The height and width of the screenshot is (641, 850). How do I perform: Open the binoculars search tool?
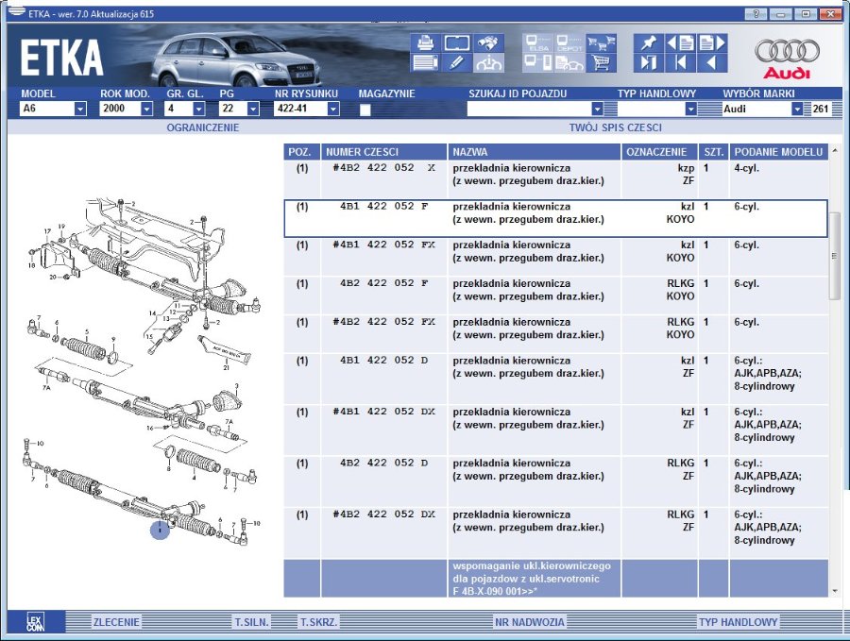coord(488,42)
